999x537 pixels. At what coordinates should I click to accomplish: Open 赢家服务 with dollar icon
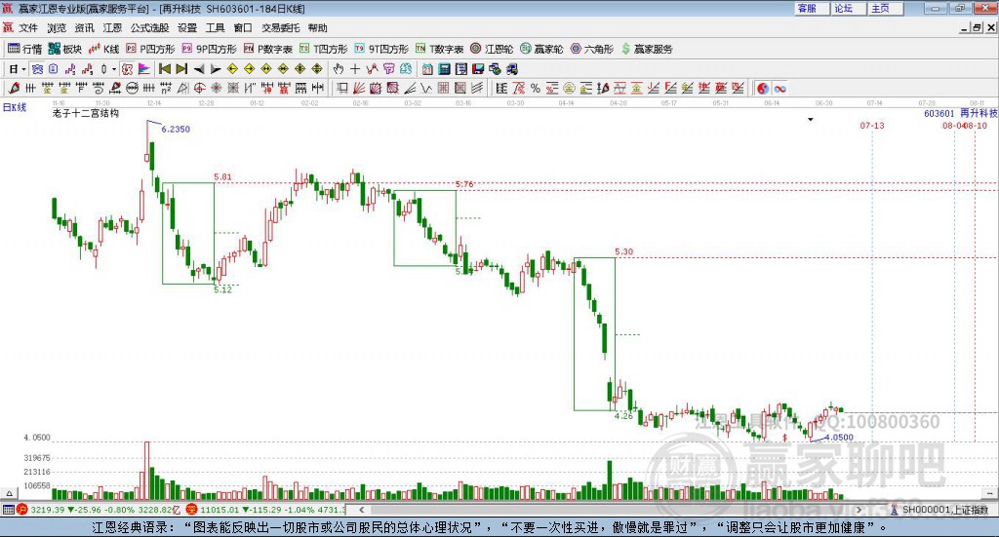click(647, 49)
